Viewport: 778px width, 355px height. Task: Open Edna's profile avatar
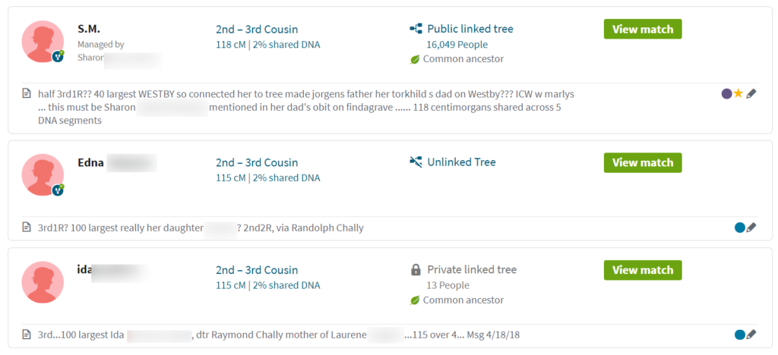tap(43, 174)
